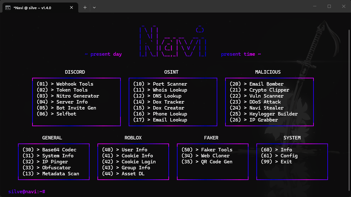
Task: Click the '(22) > Vuln Scanner' entry
Action: 256,96
